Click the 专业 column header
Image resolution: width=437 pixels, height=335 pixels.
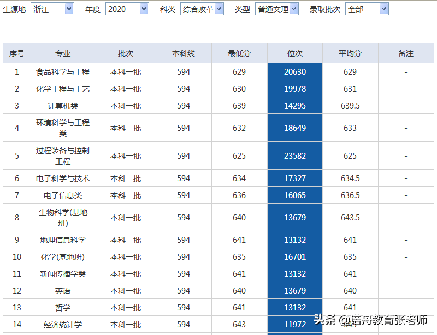[x=63, y=53]
